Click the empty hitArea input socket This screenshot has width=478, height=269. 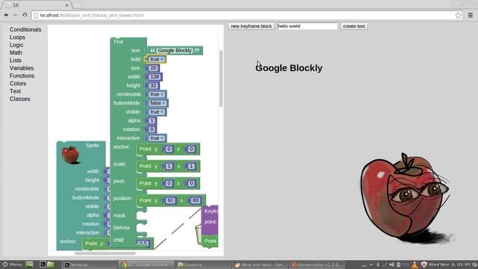coord(141,228)
